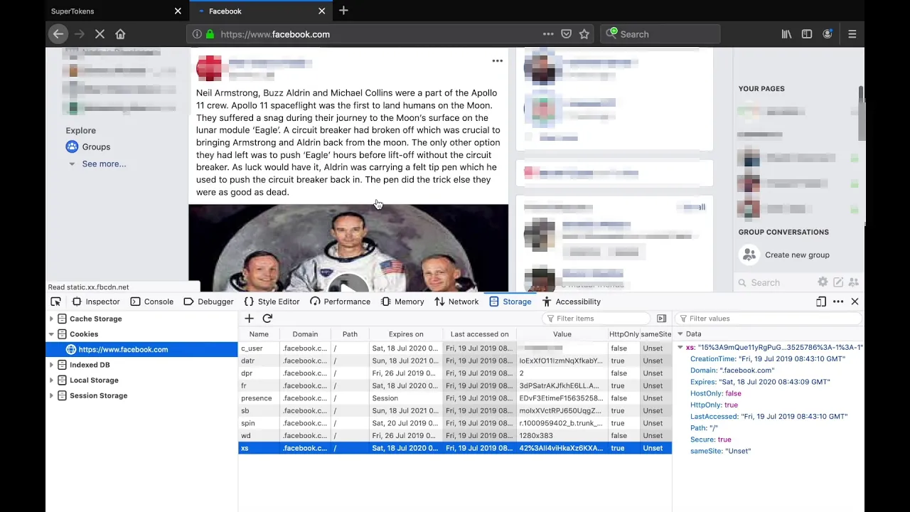Open the Debugger panel
The width and height of the screenshot is (910, 512).
pos(208,302)
